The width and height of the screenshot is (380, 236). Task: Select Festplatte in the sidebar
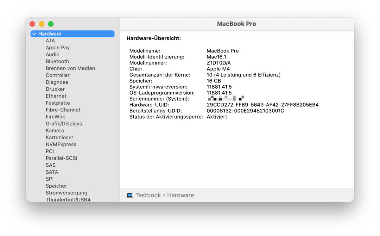point(58,103)
